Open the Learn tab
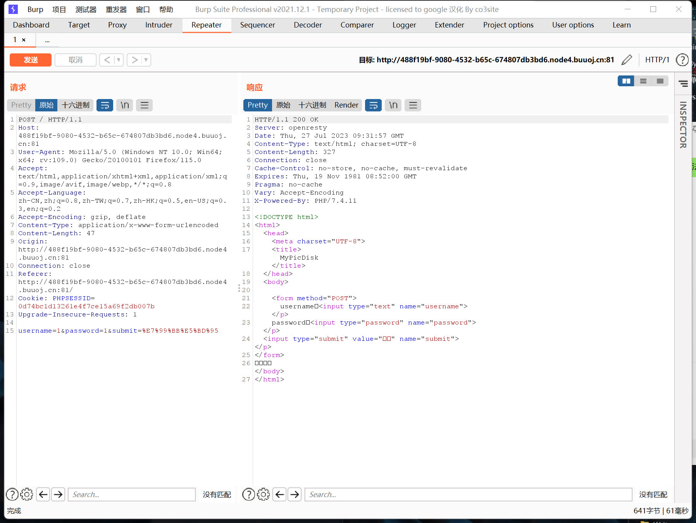This screenshot has height=523, width=696. pos(621,25)
